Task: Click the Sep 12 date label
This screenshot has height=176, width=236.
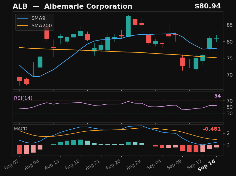Action: [x=194, y=164]
